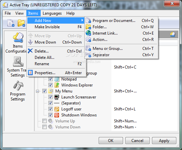
Task: Select Action... submenu entry
Action: 121,40
